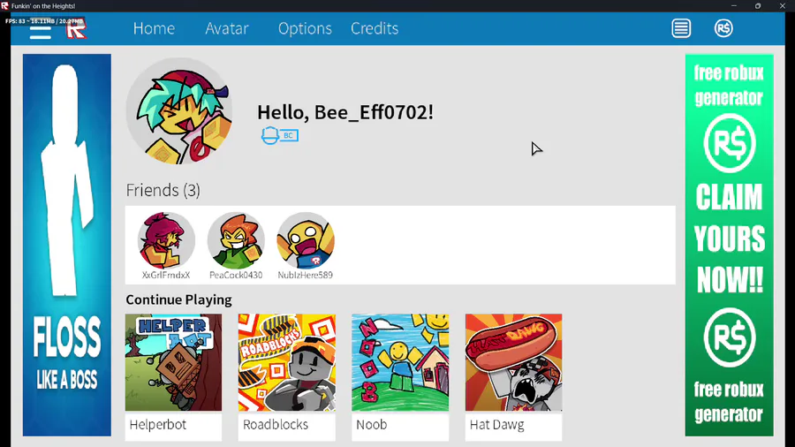Select the Roadblocks game thumbnail

click(287, 362)
